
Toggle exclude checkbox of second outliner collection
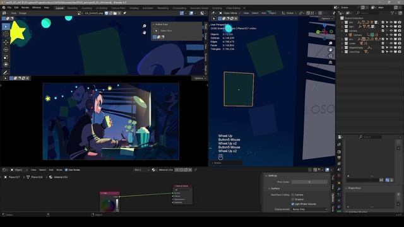383,26
